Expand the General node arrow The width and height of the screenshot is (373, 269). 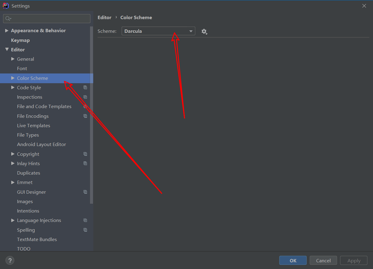pos(13,59)
